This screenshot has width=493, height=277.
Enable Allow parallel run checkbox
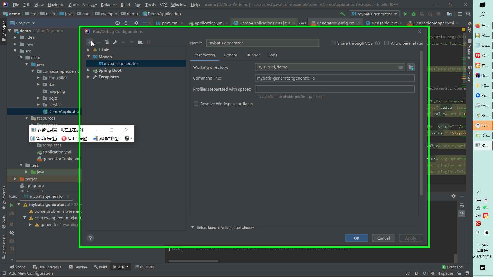point(386,43)
